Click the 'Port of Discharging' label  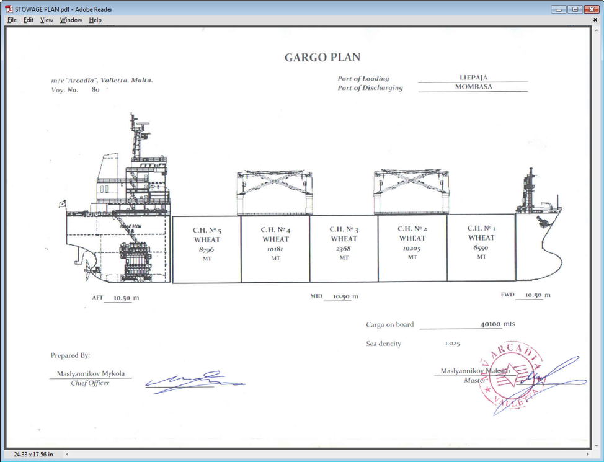click(370, 88)
